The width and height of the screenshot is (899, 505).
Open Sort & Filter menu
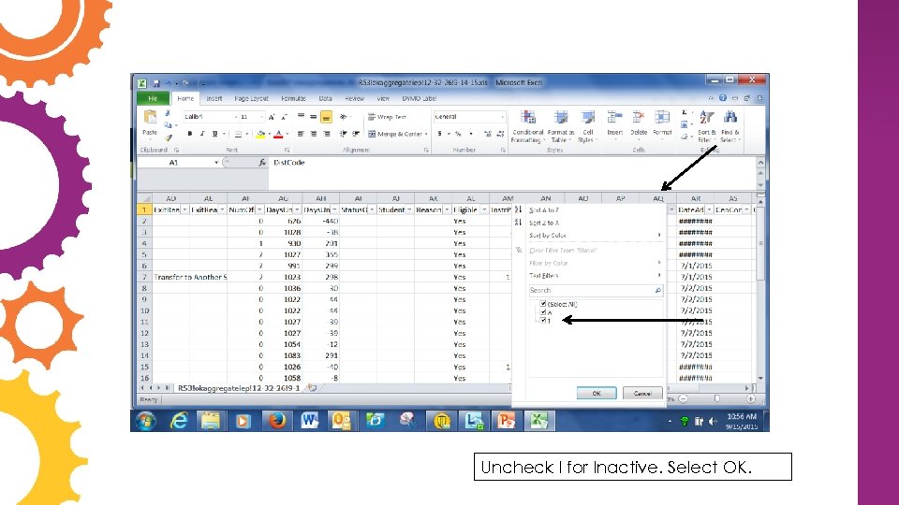pos(706,126)
